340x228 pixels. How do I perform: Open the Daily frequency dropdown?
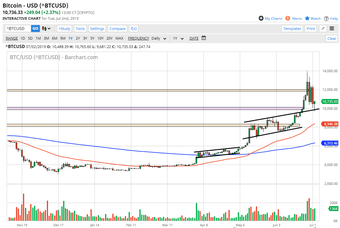(158, 38)
